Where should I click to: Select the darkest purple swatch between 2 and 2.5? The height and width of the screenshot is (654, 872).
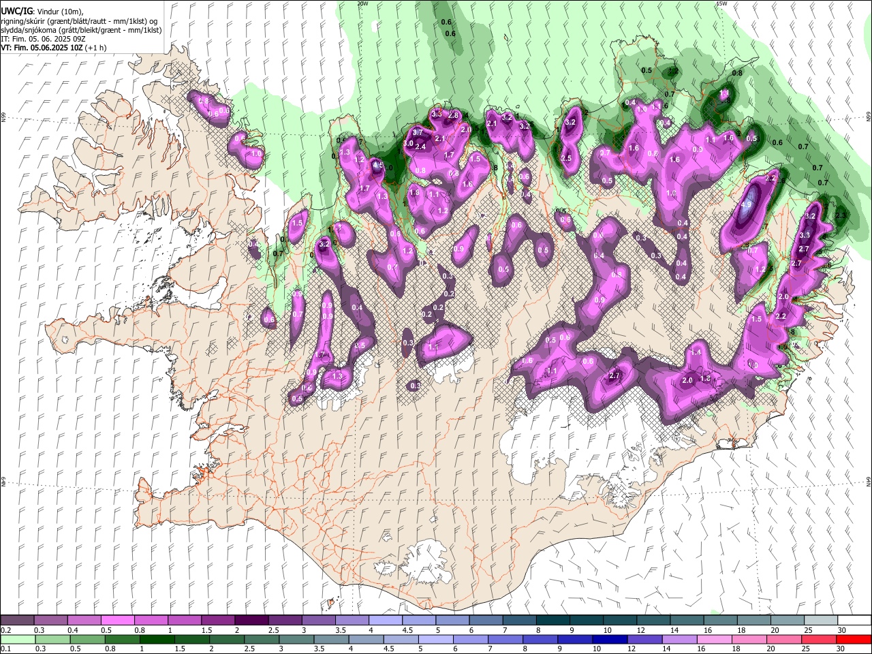coord(251,621)
